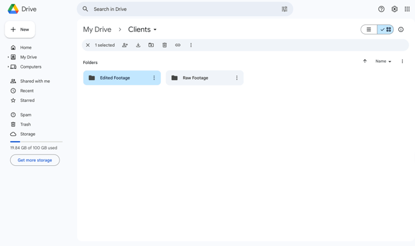Open the Google apps grid
415x246 pixels.
(407, 9)
